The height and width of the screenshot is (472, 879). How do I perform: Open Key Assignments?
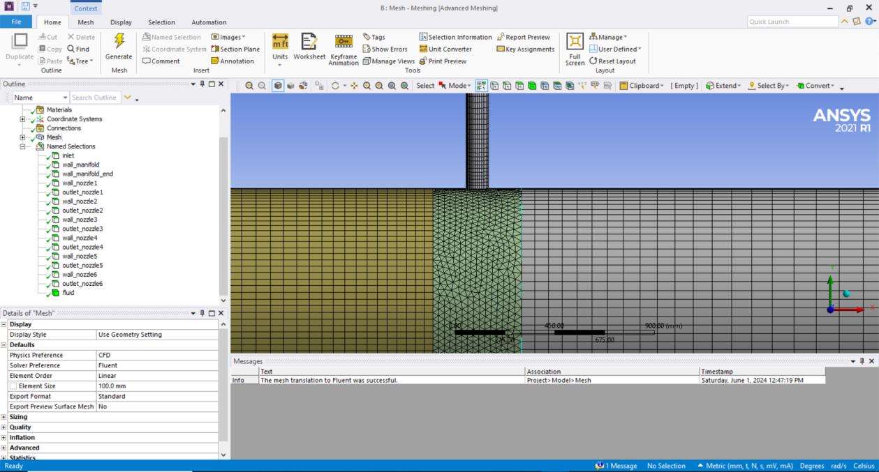coord(525,49)
